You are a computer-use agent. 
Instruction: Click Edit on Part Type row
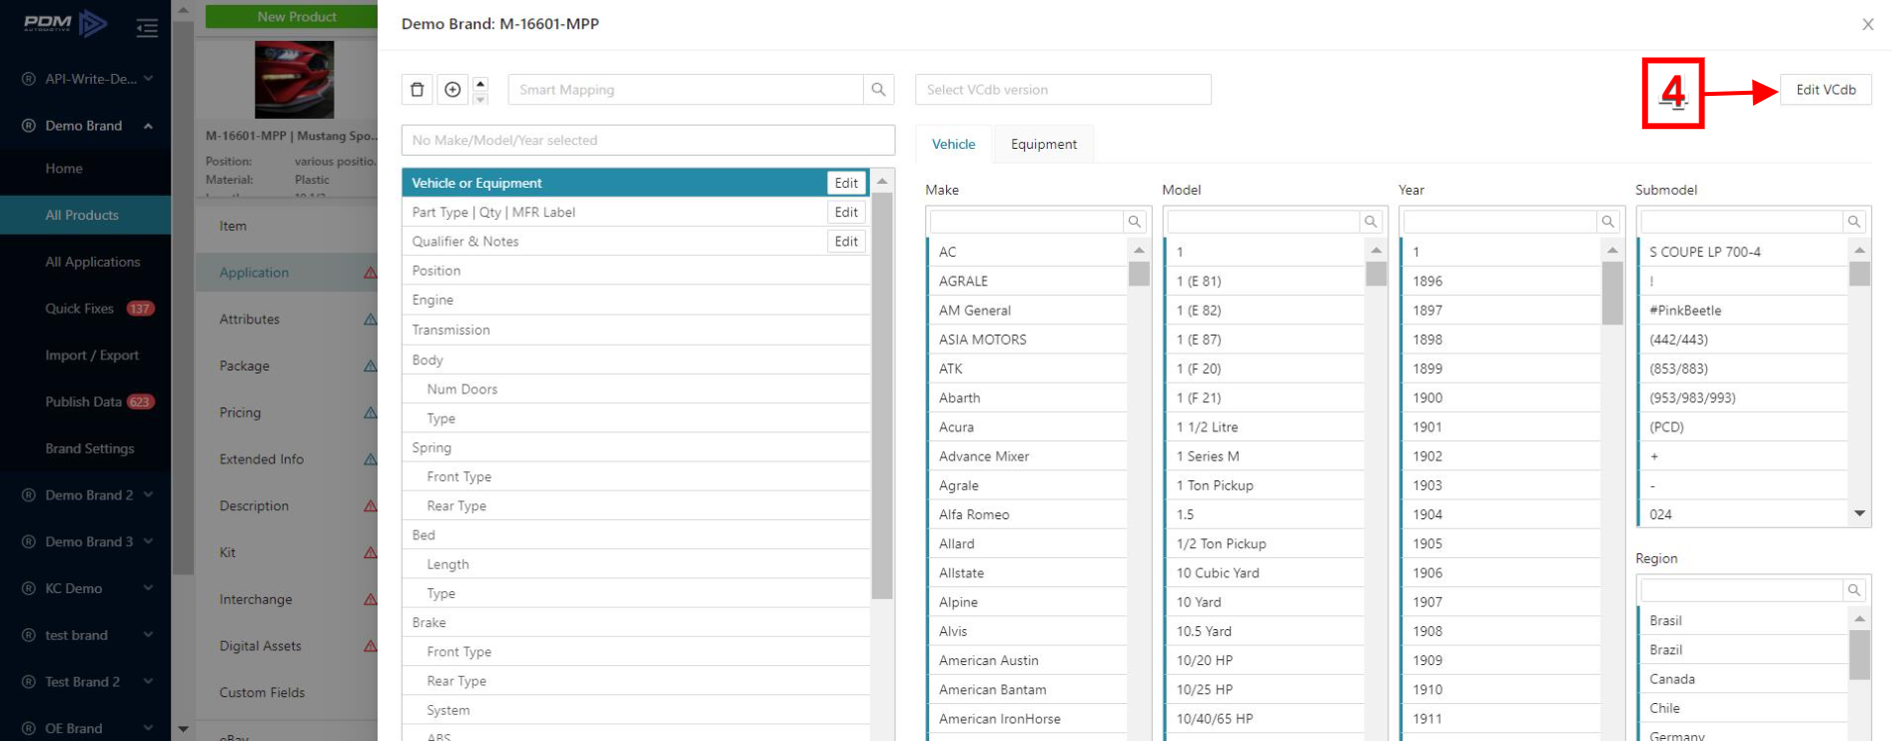coord(846,212)
